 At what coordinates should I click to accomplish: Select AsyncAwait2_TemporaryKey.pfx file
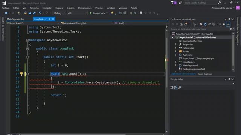[x=198, y=58]
